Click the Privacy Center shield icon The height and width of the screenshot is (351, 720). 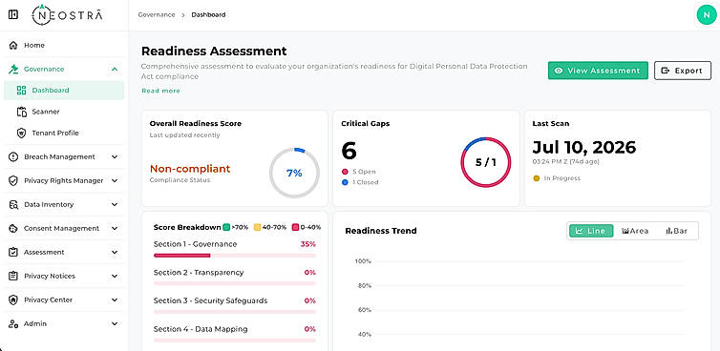[13, 300]
